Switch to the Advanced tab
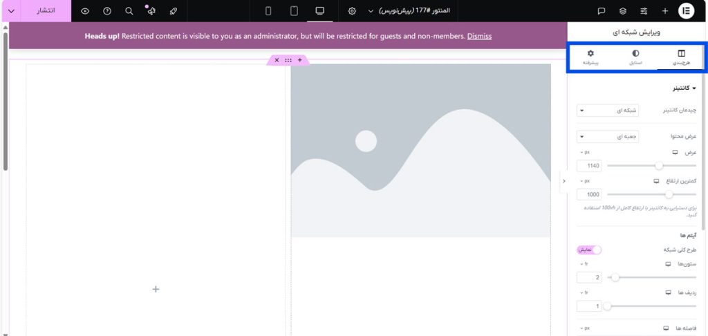This screenshot has width=708, height=336. [x=590, y=57]
